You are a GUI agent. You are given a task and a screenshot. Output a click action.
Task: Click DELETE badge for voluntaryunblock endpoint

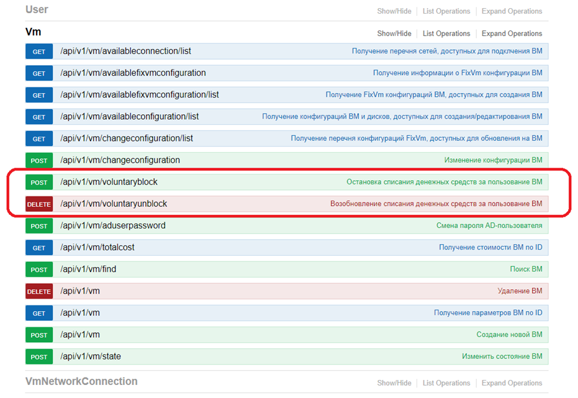point(39,204)
